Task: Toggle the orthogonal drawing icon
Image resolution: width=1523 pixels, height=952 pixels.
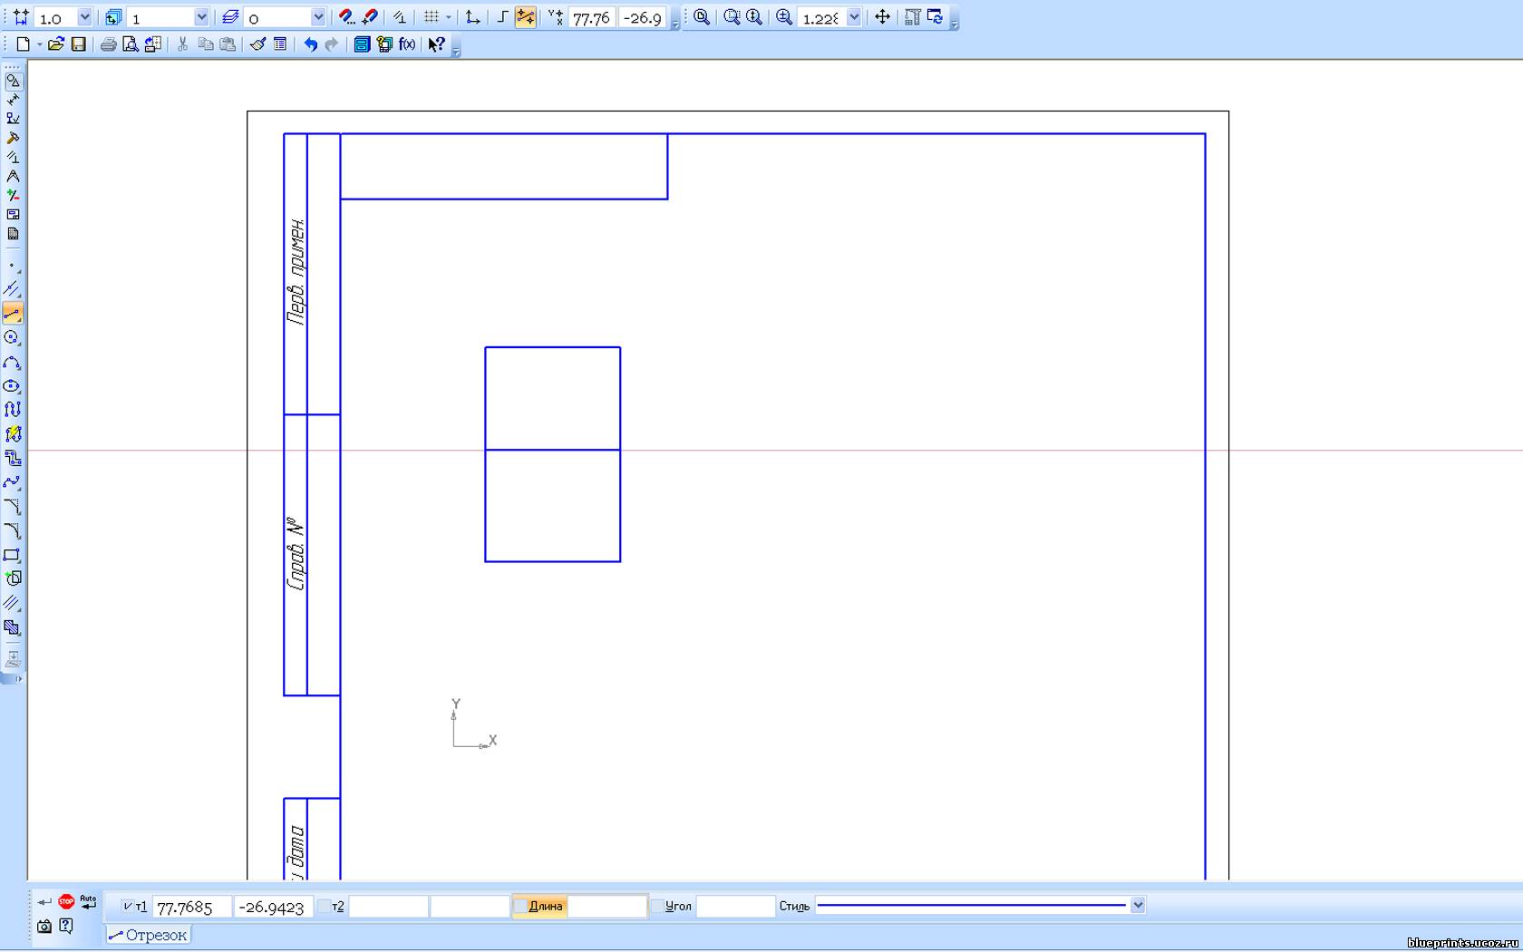Action: point(502,17)
